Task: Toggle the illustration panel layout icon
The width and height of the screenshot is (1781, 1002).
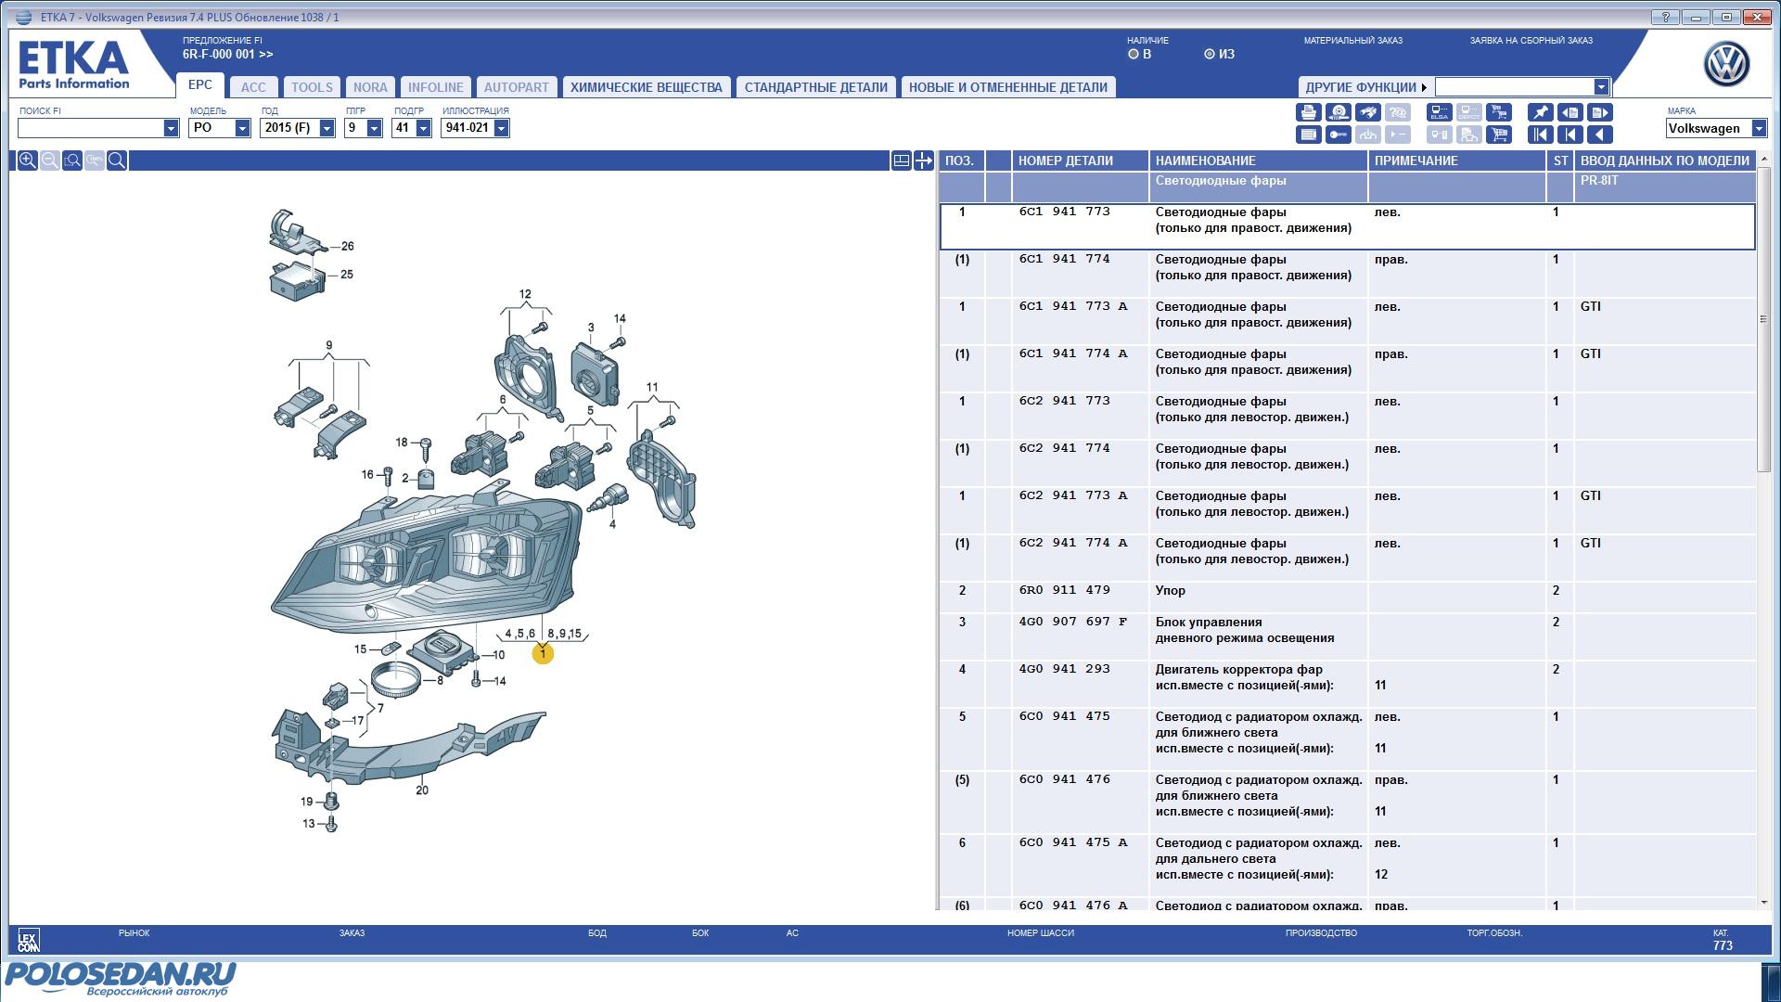Action: pos(901,161)
